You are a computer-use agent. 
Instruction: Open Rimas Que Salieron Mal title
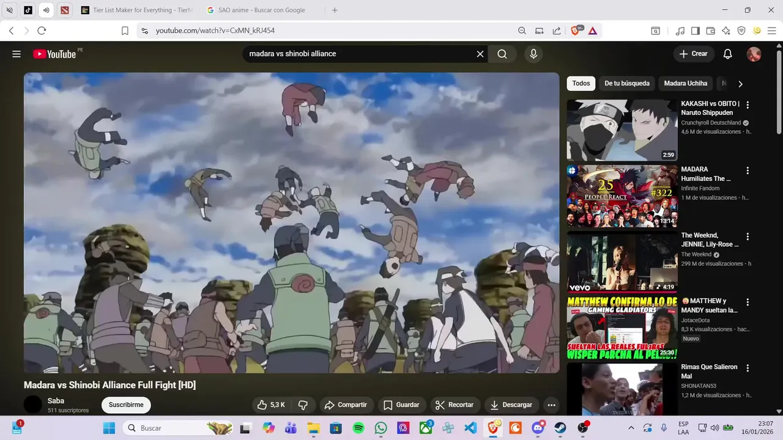(709, 372)
